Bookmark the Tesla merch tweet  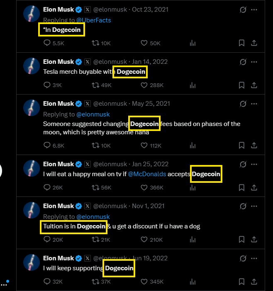pyautogui.click(x=241, y=85)
